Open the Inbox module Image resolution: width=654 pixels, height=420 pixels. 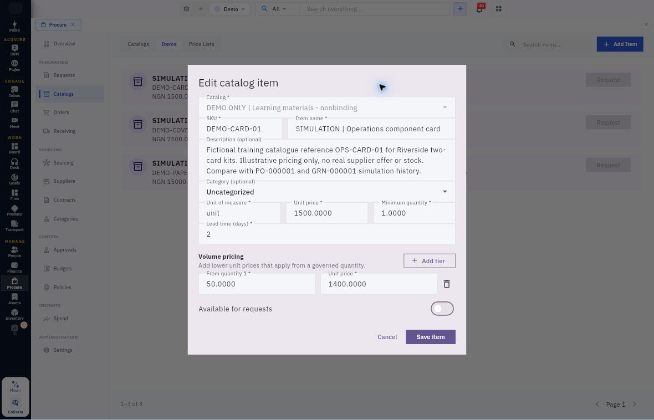pos(14,91)
